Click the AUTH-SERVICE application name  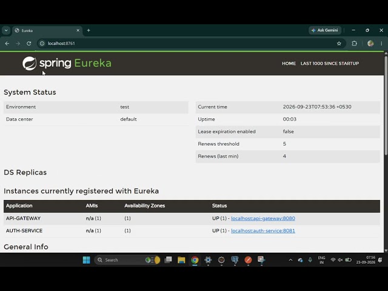click(x=24, y=230)
